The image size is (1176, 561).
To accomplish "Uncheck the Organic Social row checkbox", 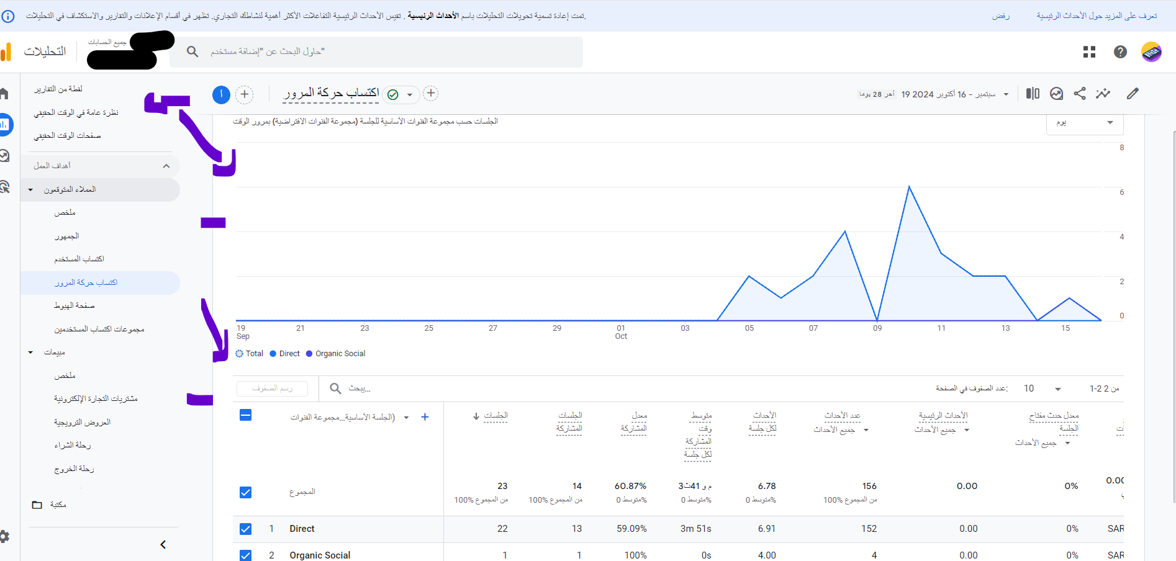I will pos(246,555).
